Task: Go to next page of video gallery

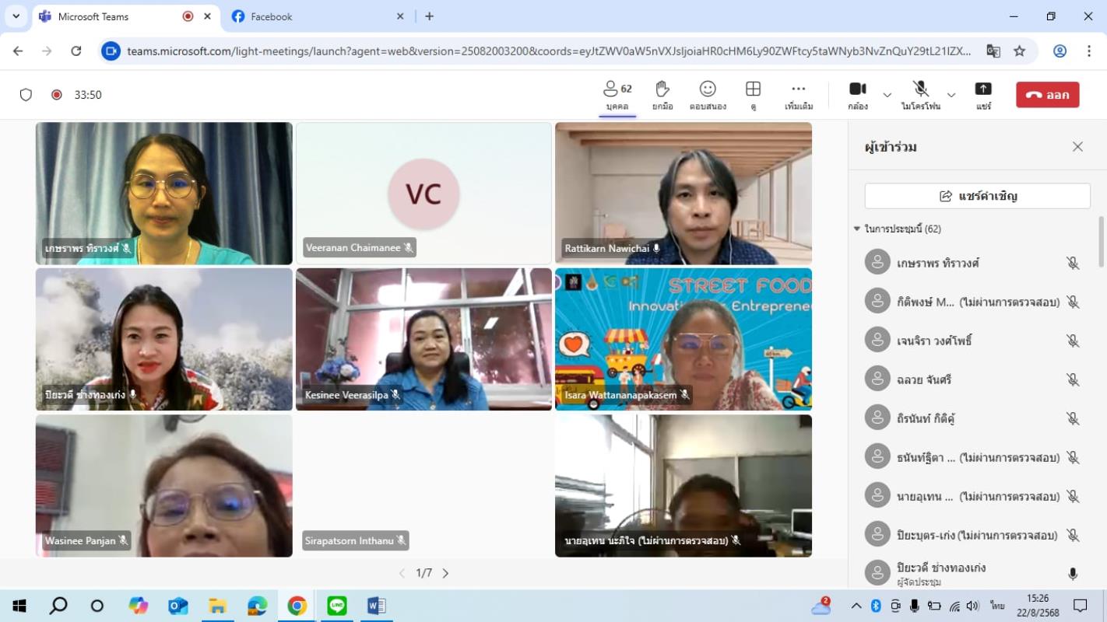Action: 446,573
